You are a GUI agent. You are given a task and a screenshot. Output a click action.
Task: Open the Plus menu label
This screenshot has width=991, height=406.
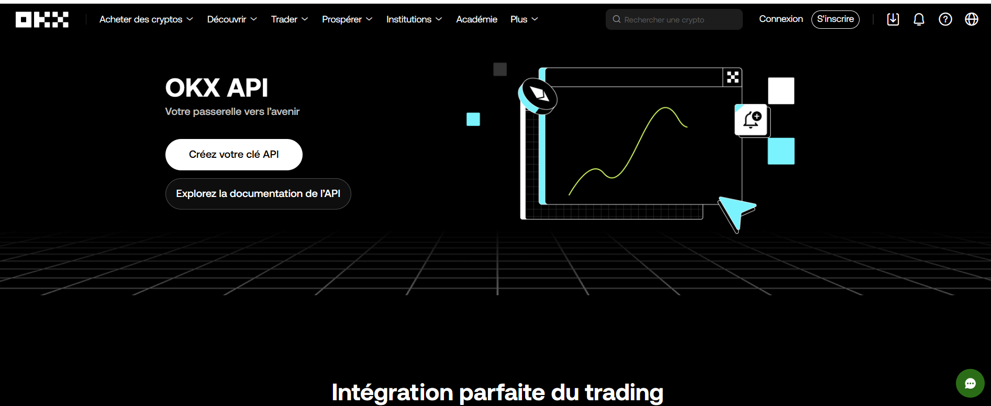[519, 19]
